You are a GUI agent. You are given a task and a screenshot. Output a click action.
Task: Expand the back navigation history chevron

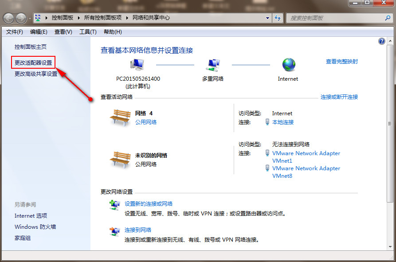pyautogui.click(x=29, y=18)
